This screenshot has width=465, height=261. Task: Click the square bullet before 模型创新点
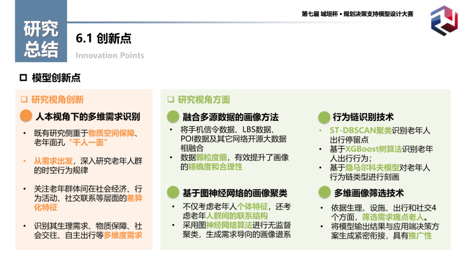click(23, 78)
